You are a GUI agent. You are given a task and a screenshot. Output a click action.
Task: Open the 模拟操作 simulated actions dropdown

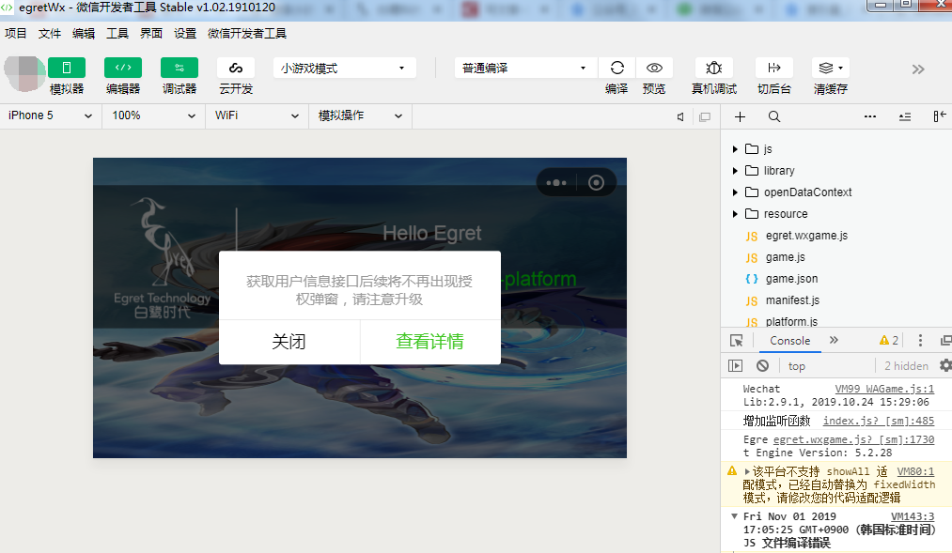[x=360, y=115]
